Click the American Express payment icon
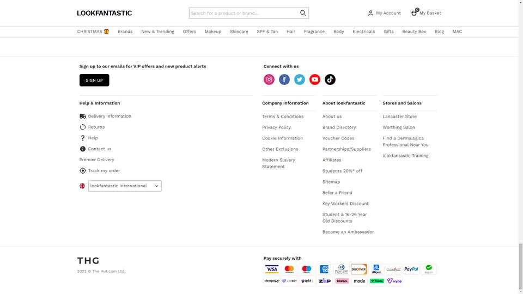The image size is (523, 294). 324,269
